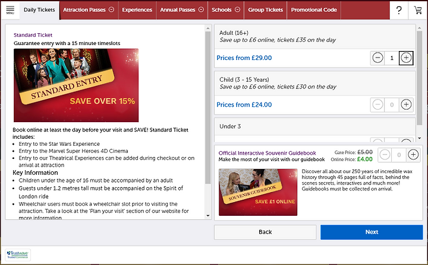Open the hamburger MENU icon

pyautogui.click(x=10, y=10)
